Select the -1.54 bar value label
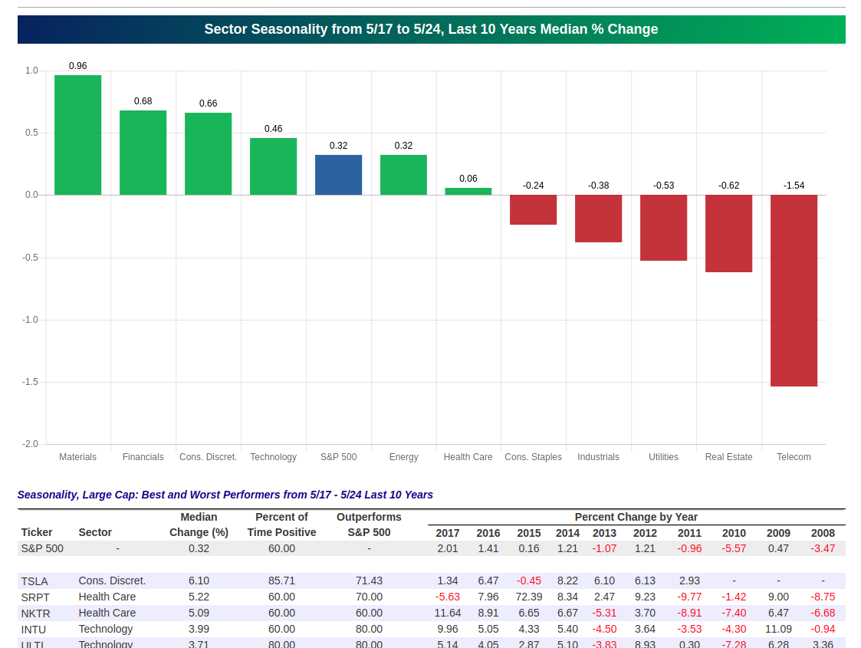This screenshot has height=648, width=861. [794, 186]
